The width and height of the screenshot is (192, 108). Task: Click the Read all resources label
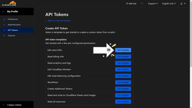56,102
